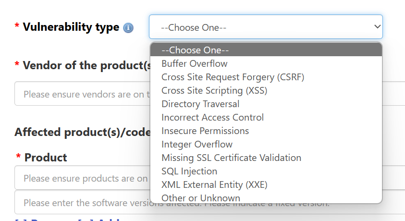Pick Insecure Permissions from dropdown

(x=266, y=131)
